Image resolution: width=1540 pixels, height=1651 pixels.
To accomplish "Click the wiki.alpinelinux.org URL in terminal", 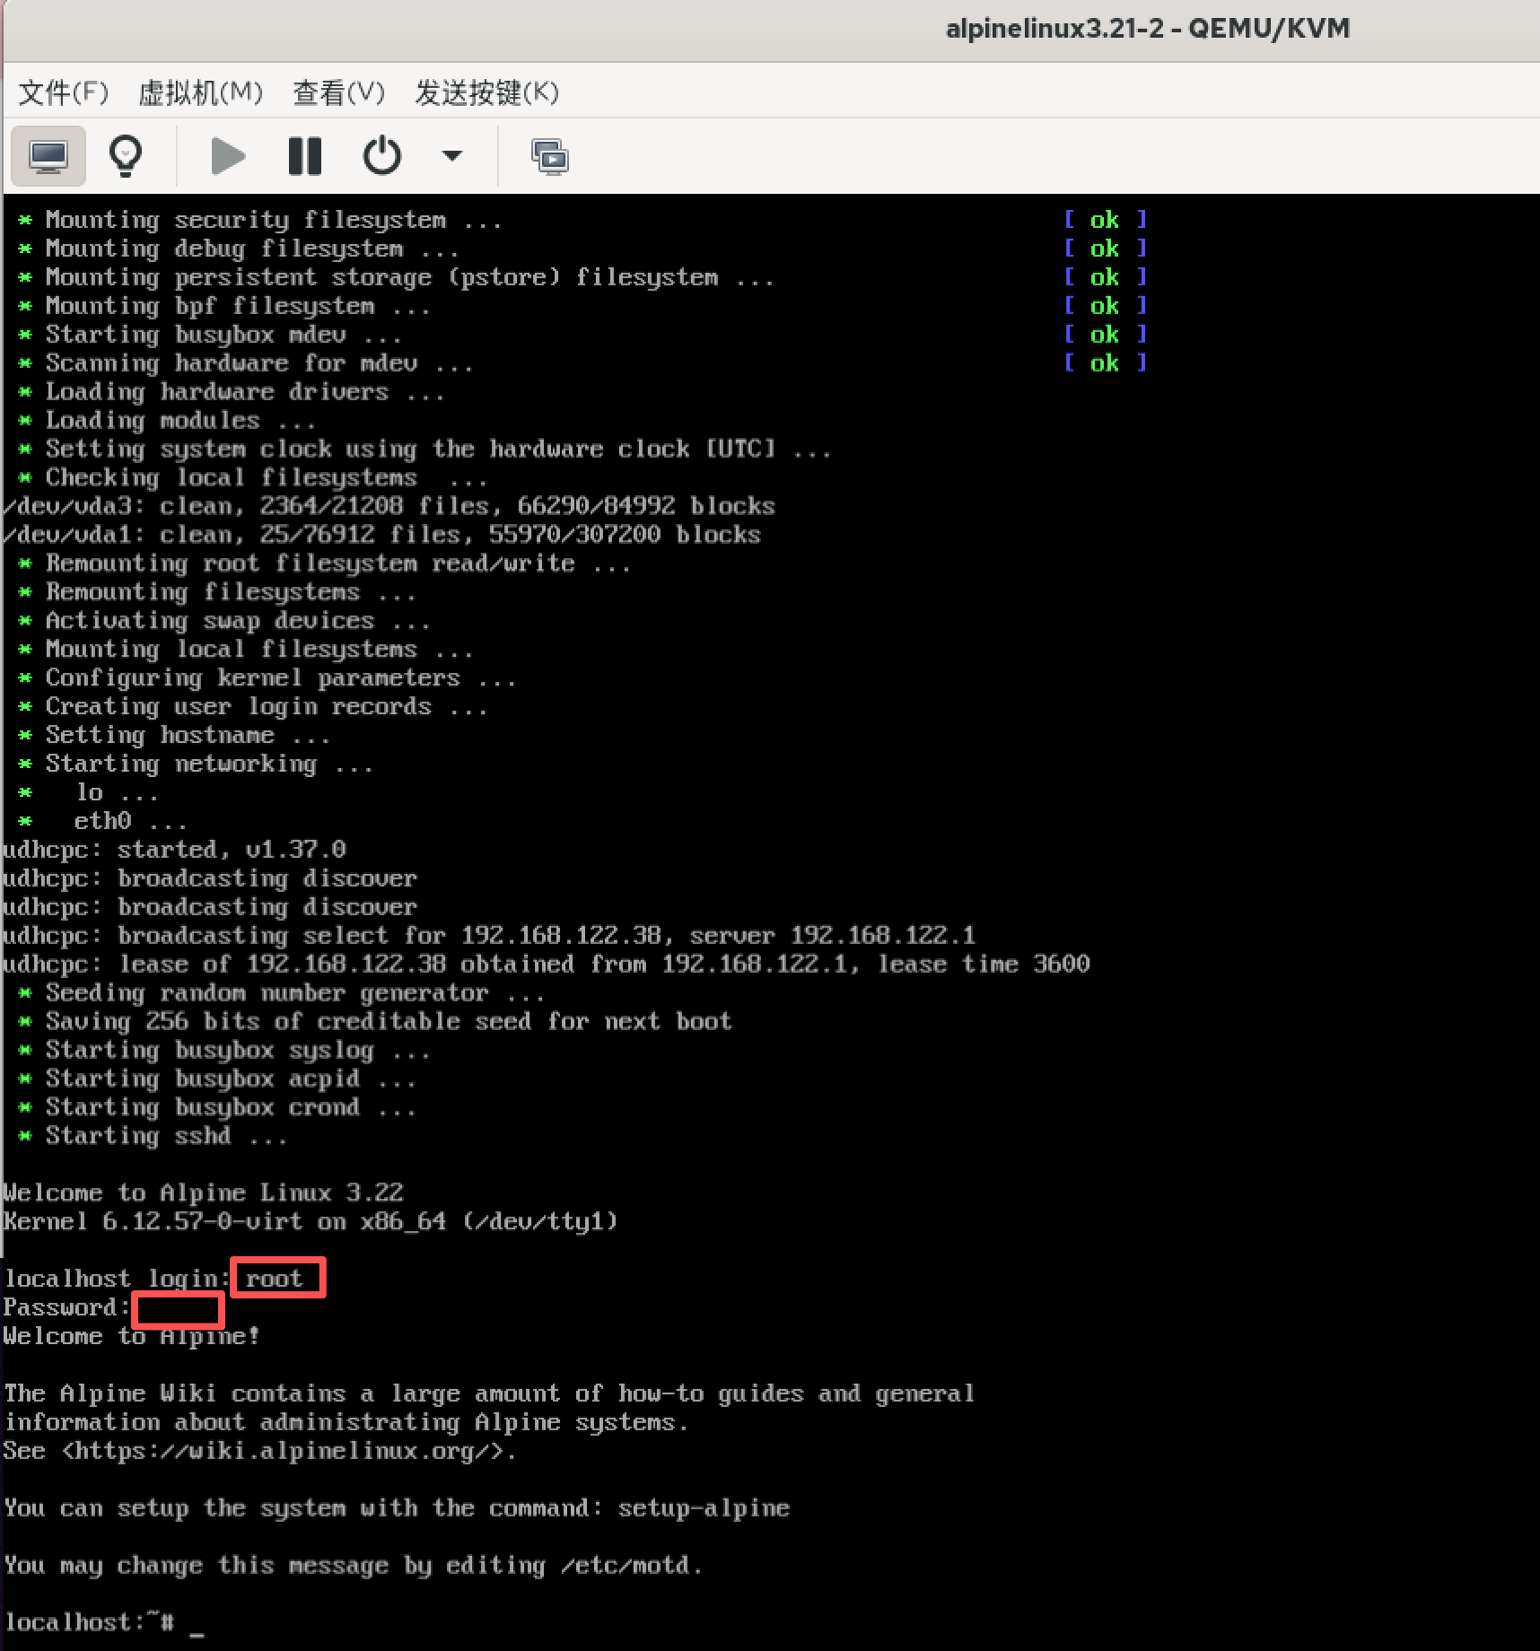I will [287, 1451].
